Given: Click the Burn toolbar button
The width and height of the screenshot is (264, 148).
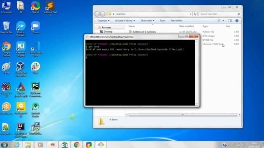Looking at the screenshot, I should point(163,21).
